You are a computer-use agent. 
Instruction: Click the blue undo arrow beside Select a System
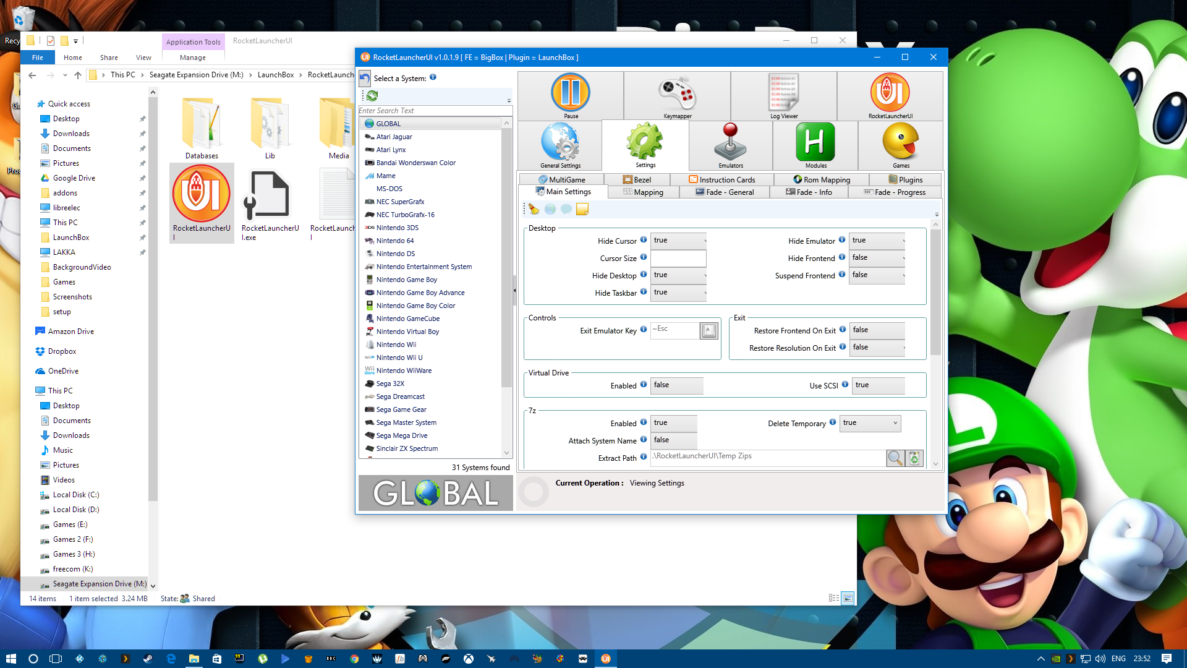point(365,79)
